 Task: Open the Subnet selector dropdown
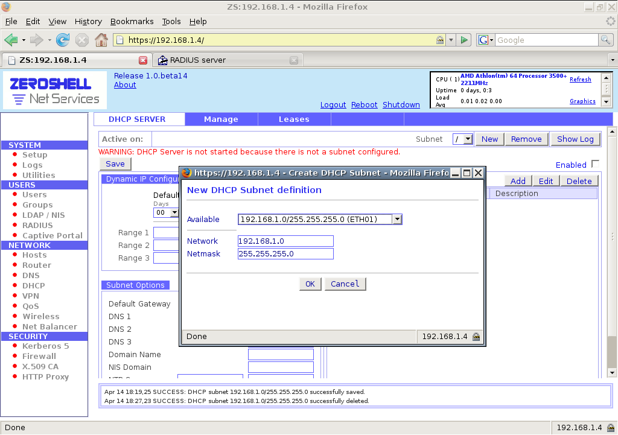[468, 139]
